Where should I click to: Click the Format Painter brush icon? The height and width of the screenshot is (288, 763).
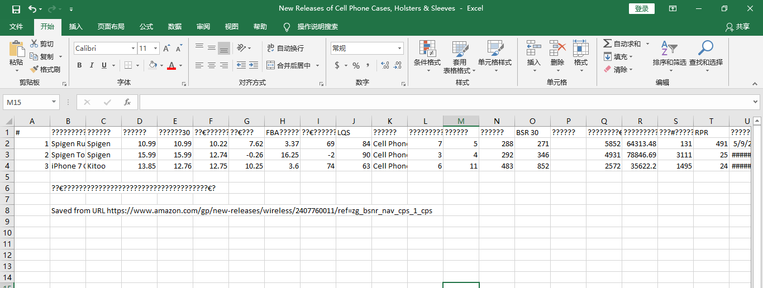(x=34, y=70)
